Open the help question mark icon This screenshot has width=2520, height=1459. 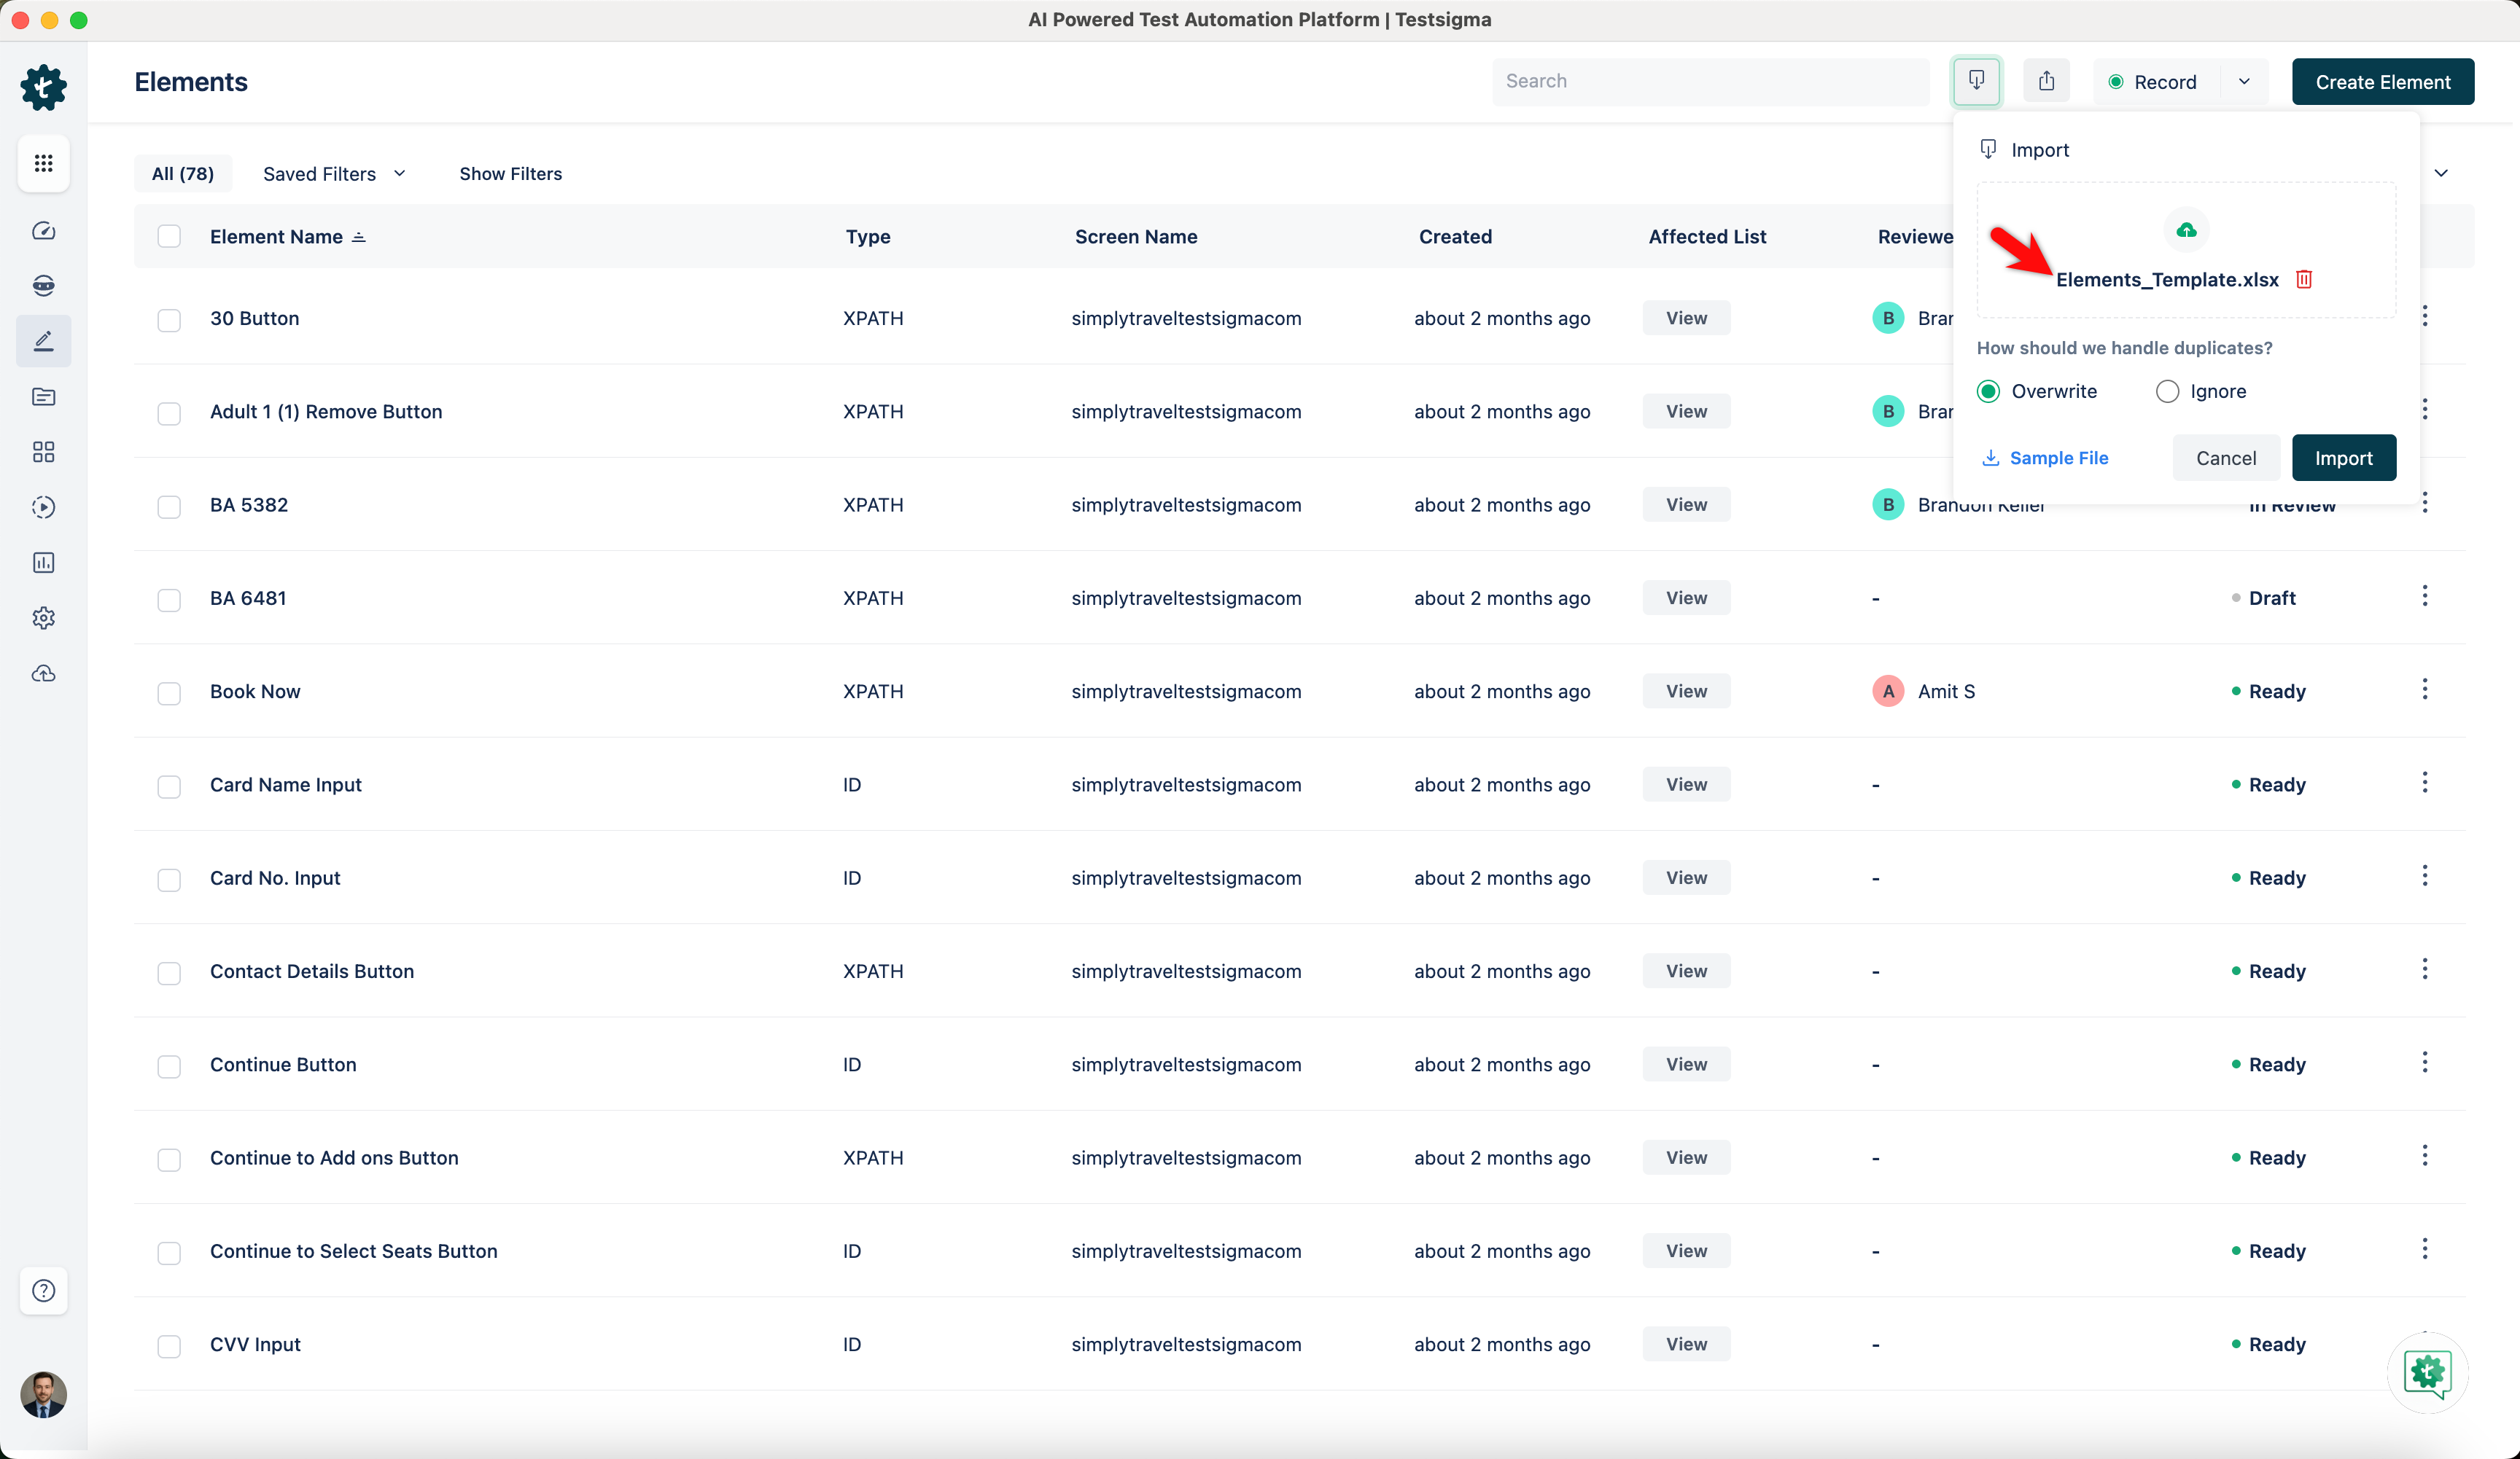click(x=43, y=1290)
